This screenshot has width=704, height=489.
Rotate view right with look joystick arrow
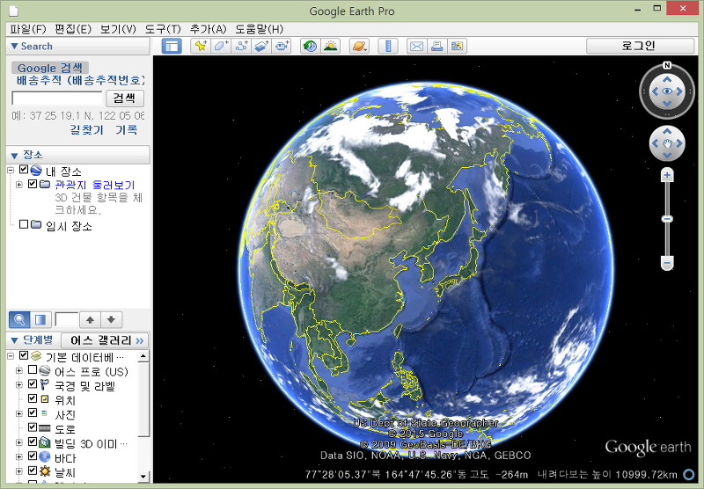tap(679, 91)
